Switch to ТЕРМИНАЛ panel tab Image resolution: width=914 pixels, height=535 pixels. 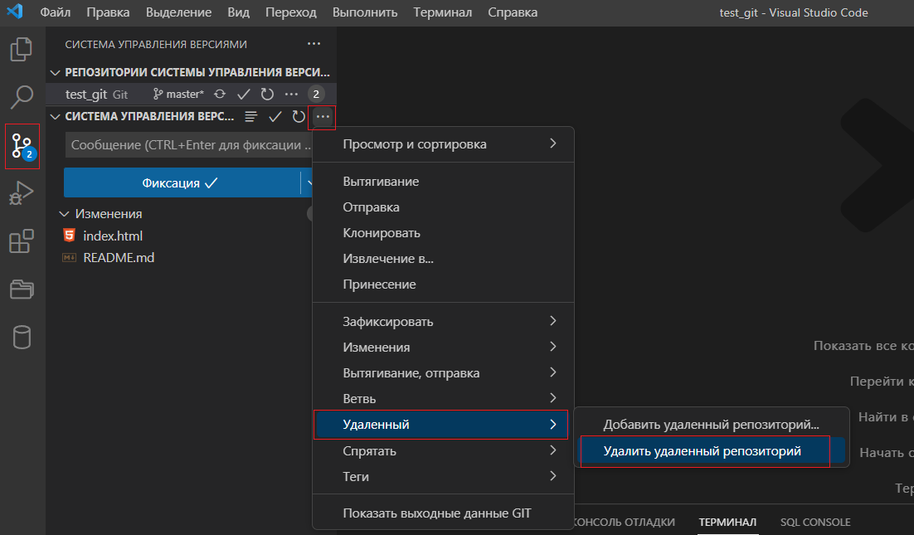pos(727,523)
